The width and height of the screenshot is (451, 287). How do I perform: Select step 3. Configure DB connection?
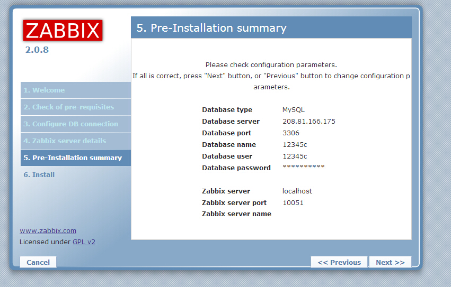[76, 124]
